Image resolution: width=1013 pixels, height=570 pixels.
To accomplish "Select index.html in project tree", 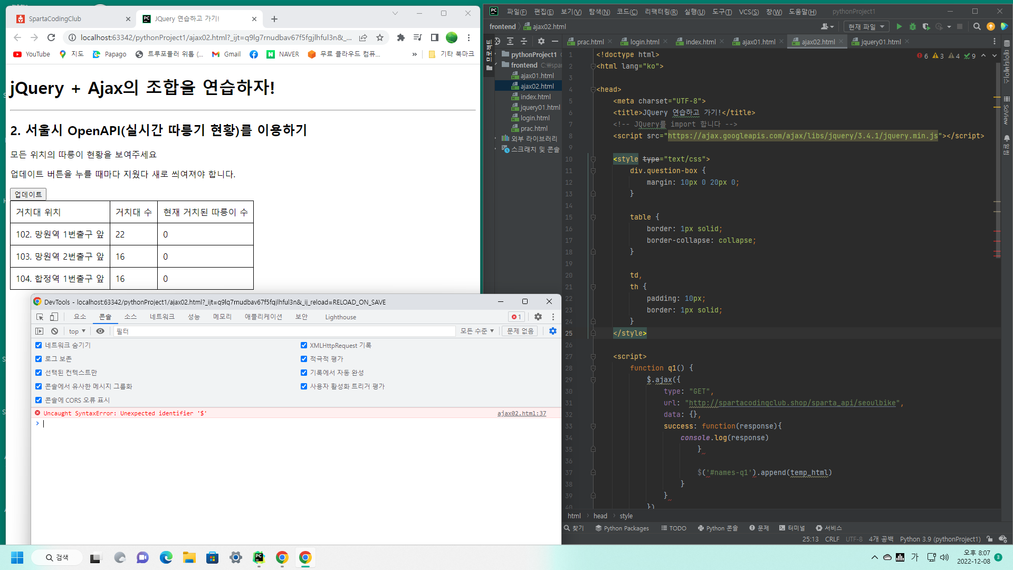I will [535, 97].
